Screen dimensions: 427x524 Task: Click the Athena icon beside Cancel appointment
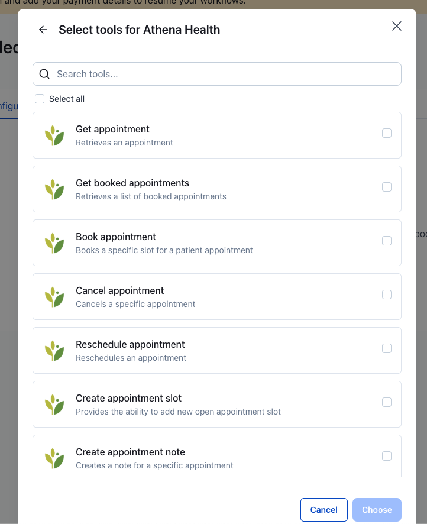tap(54, 297)
